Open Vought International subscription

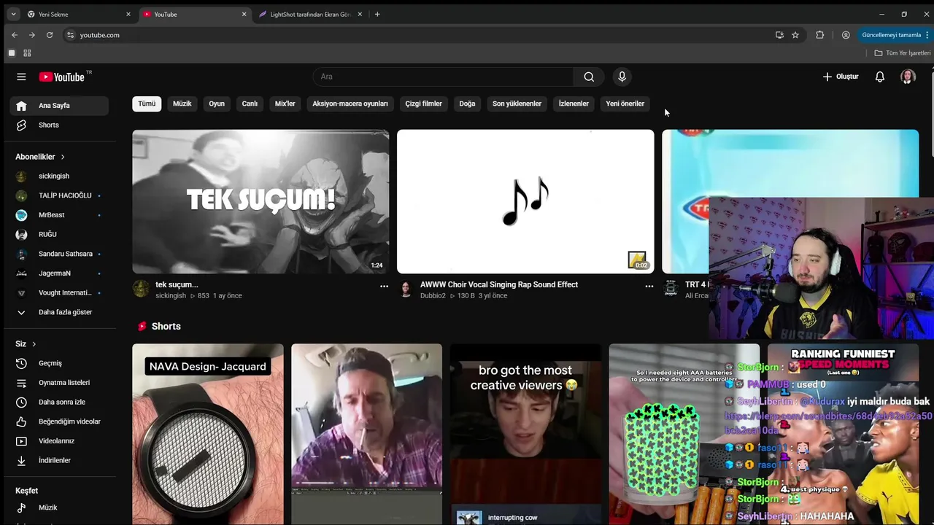coord(59,292)
